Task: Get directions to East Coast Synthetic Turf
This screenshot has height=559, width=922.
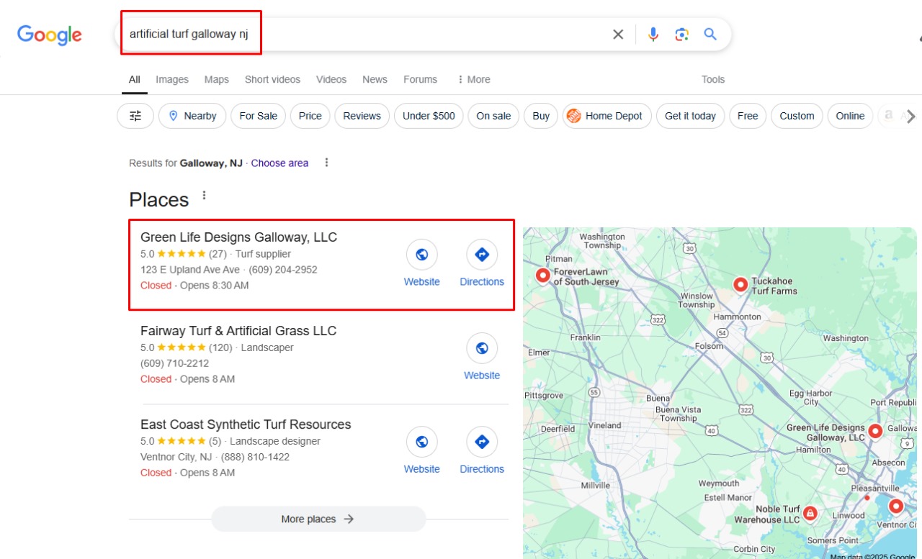Action: [482, 442]
